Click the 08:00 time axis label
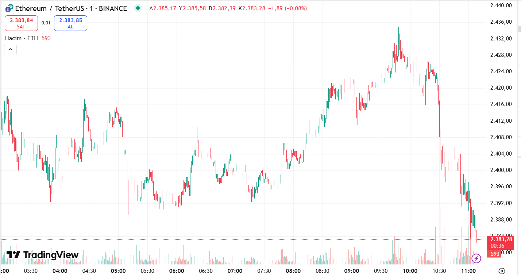The image size is (521, 275). click(293, 271)
